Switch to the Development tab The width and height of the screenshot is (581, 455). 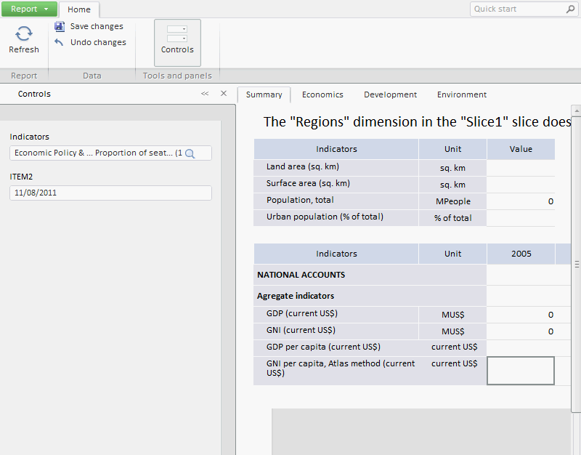coord(390,94)
